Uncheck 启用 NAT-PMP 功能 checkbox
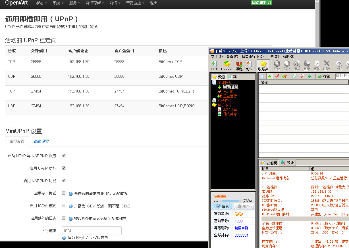The width and height of the screenshot is (349, 248). 64,180
